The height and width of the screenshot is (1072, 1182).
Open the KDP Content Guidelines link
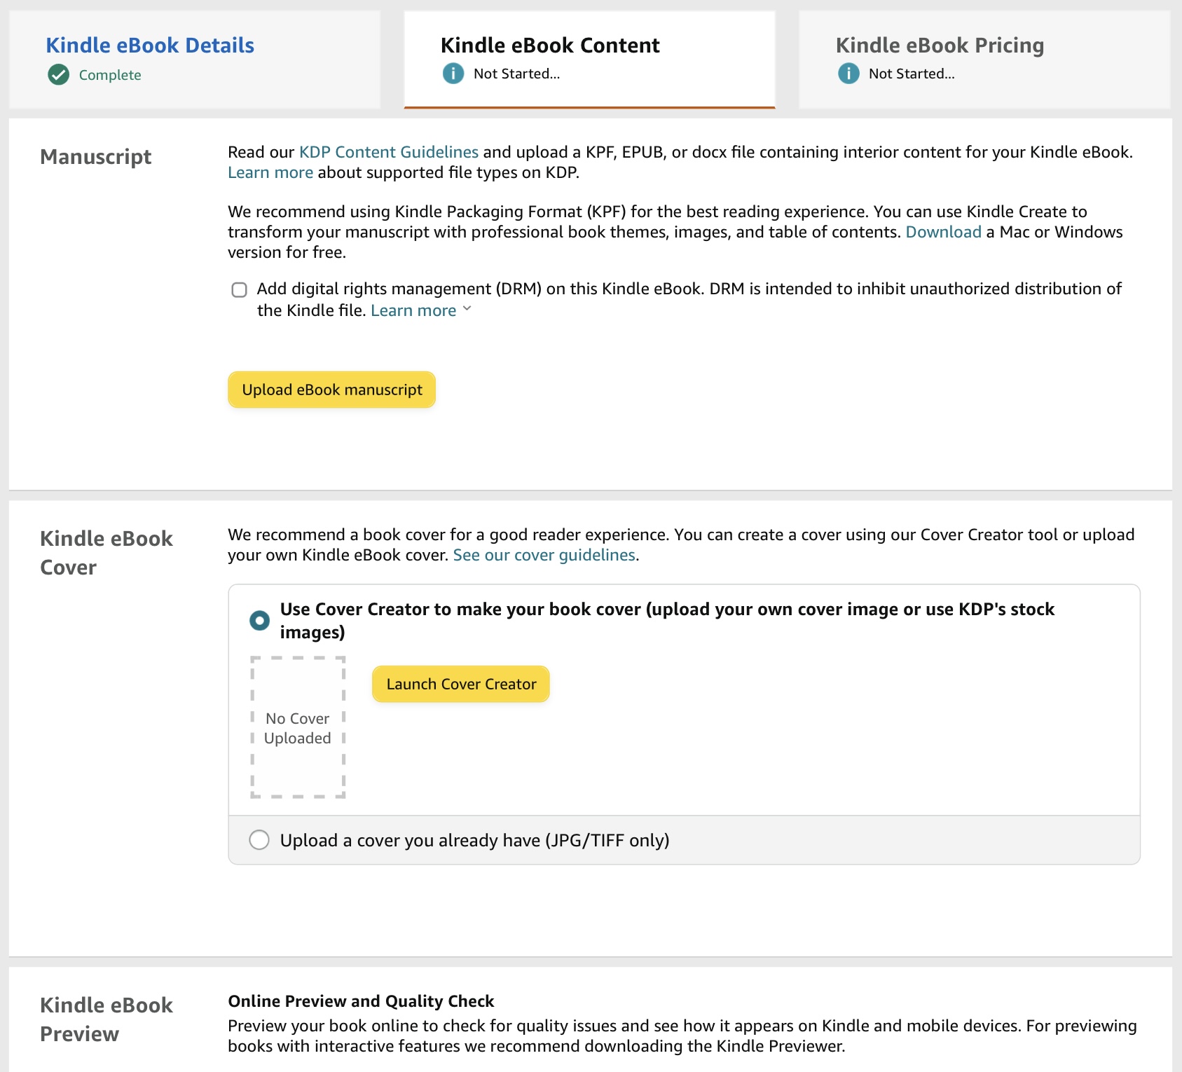(x=389, y=152)
